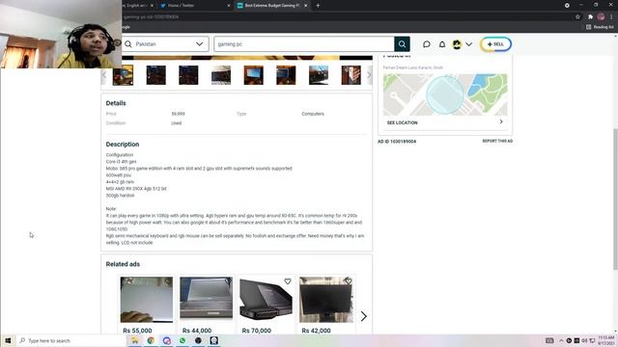Select the eighth gallery thumbnail

[x=351, y=75]
